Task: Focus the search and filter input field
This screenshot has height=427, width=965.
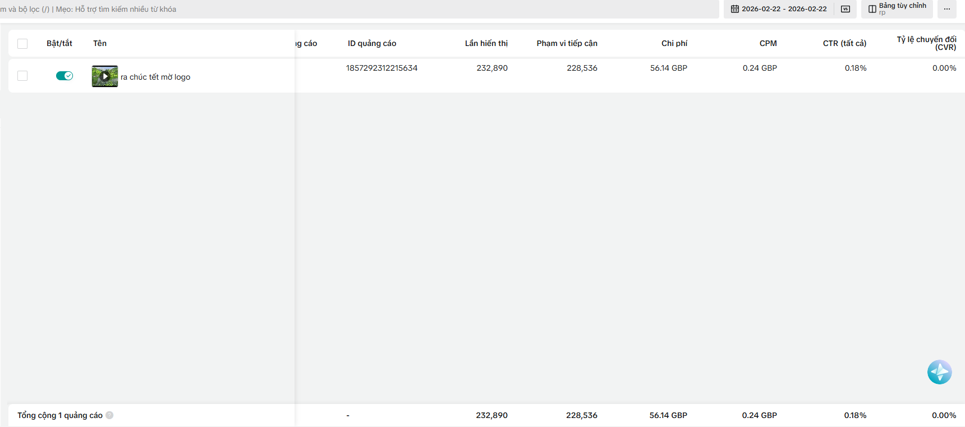Action: (x=359, y=9)
